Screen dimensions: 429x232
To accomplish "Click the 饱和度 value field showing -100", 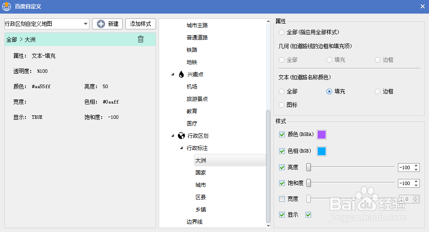I will click(405, 183).
